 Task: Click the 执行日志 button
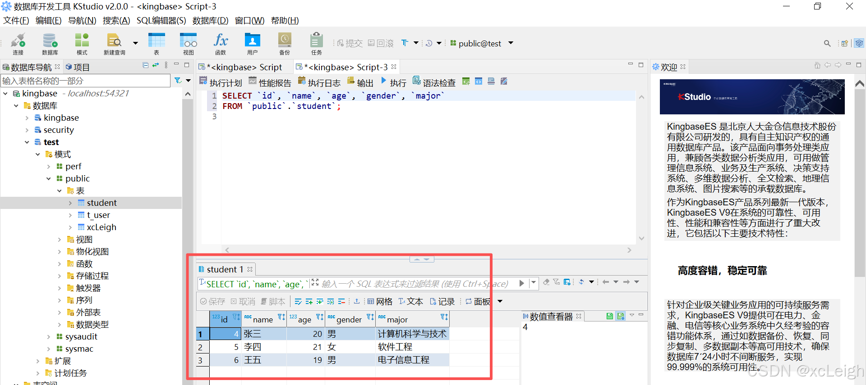tap(319, 82)
